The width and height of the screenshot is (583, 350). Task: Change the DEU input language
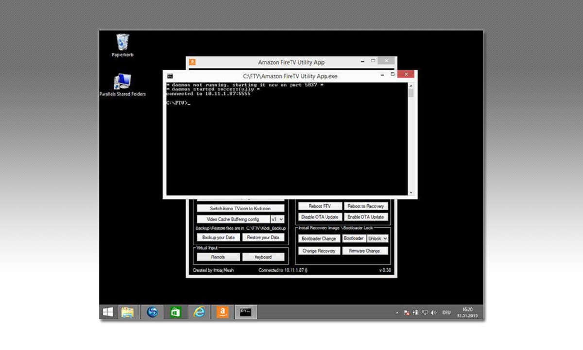pyautogui.click(x=446, y=313)
